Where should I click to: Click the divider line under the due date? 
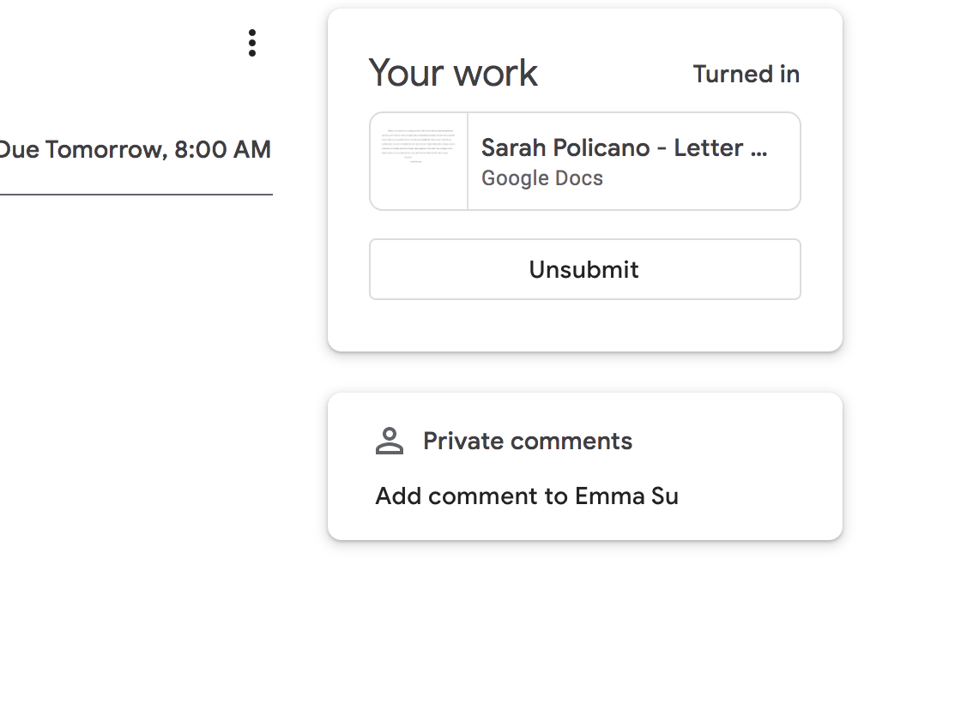click(136, 195)
